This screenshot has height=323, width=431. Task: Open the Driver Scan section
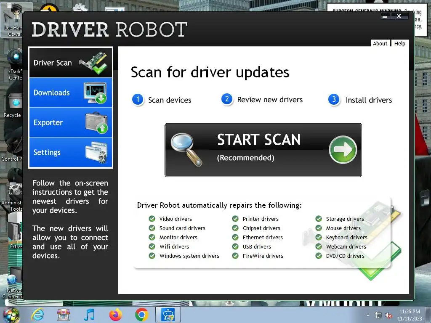(x=71, y=63)
